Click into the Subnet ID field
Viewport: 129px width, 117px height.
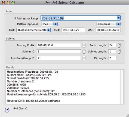[59, 51]
